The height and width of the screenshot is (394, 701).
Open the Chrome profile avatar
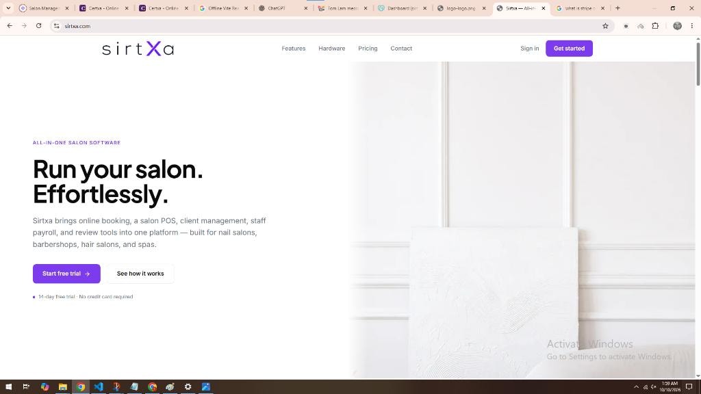tap(677, 26)
